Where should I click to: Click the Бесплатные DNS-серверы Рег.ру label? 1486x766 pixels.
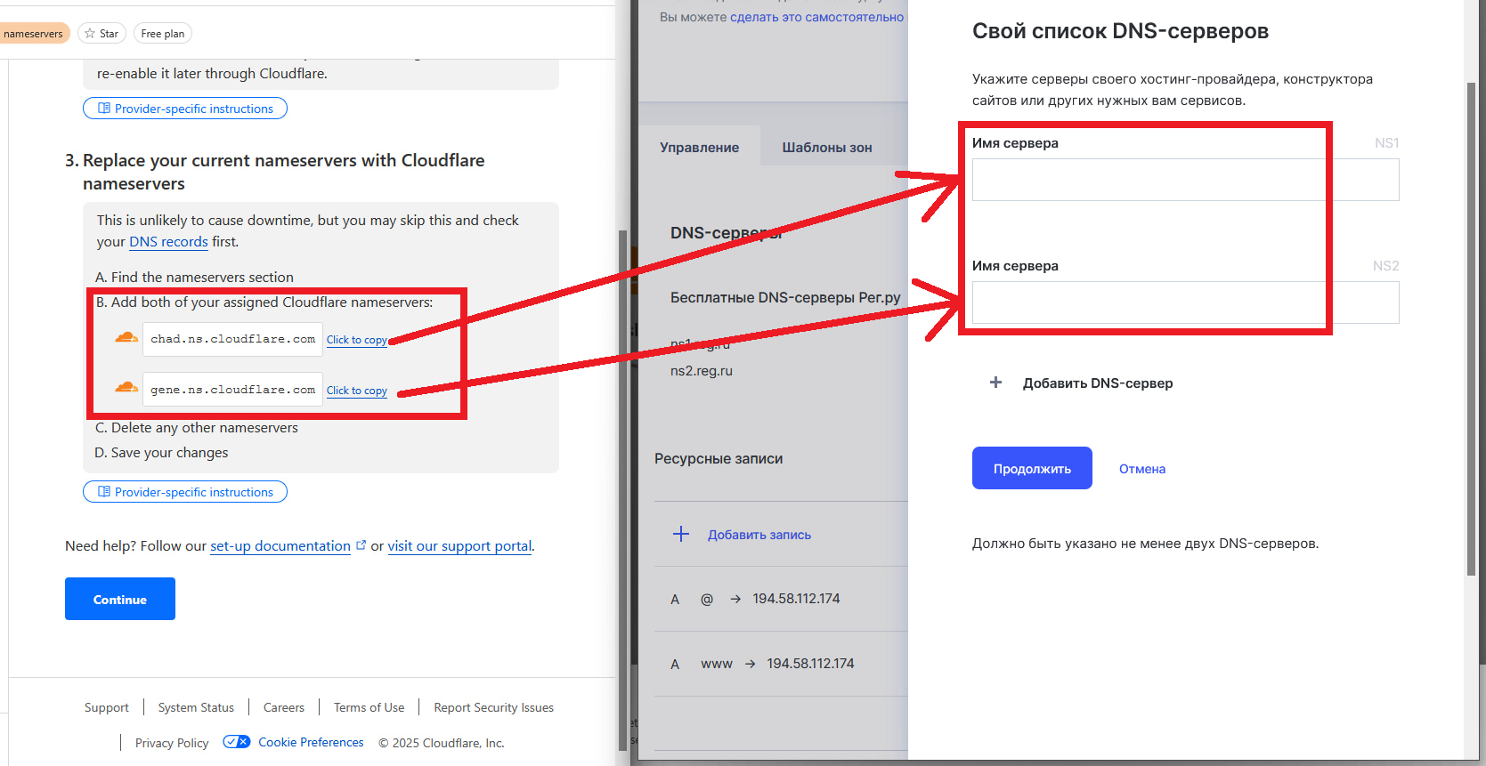785,297
